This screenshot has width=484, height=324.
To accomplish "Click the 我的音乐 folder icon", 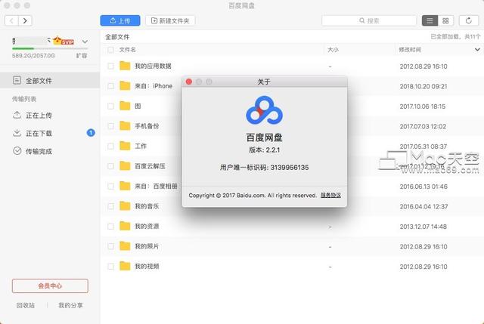I will [125, 206].
